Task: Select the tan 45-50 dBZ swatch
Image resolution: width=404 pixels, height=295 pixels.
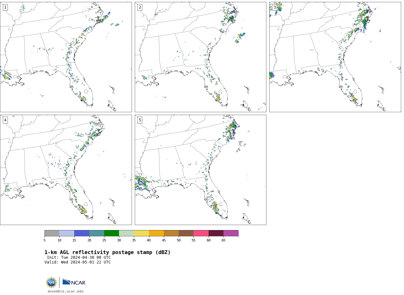Action: coord(171,233)
